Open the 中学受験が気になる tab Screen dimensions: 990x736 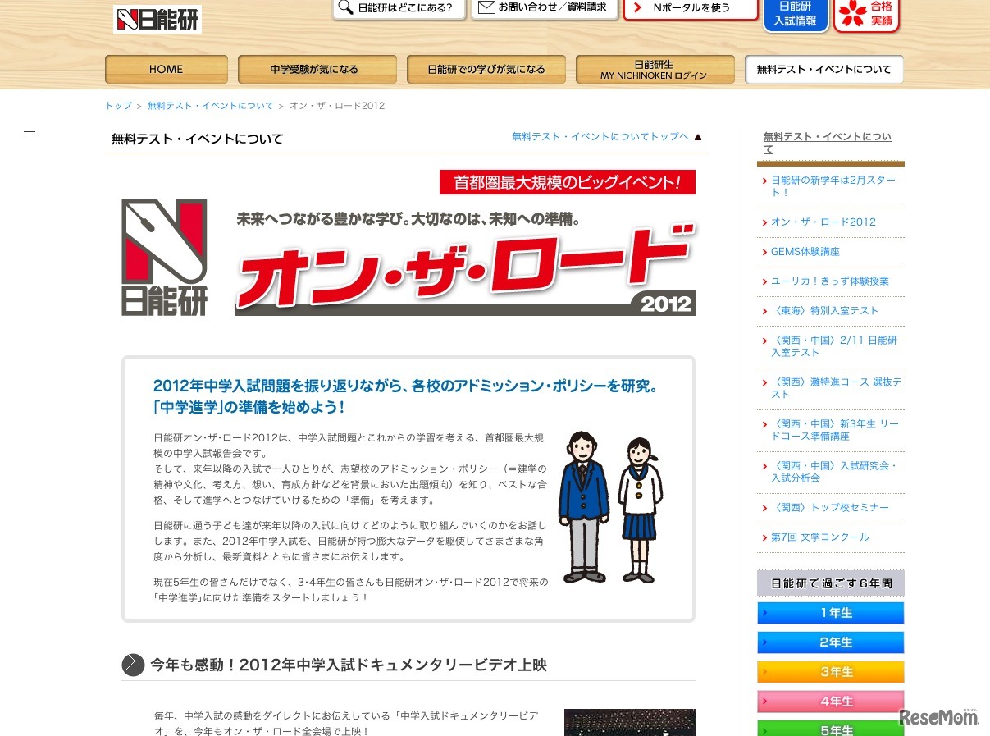click(317, 69)
